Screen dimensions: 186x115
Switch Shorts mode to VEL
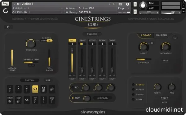pos(50,41)
